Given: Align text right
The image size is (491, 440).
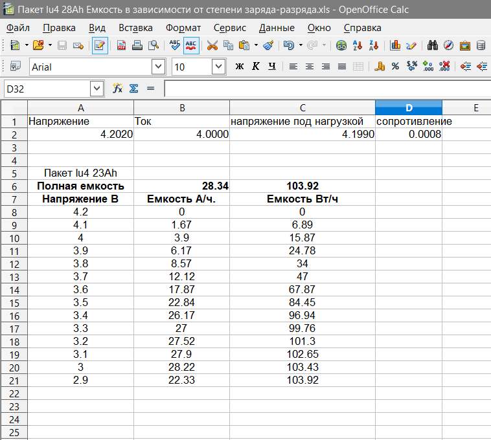Looking at the screenshot, I should point(326,67).
